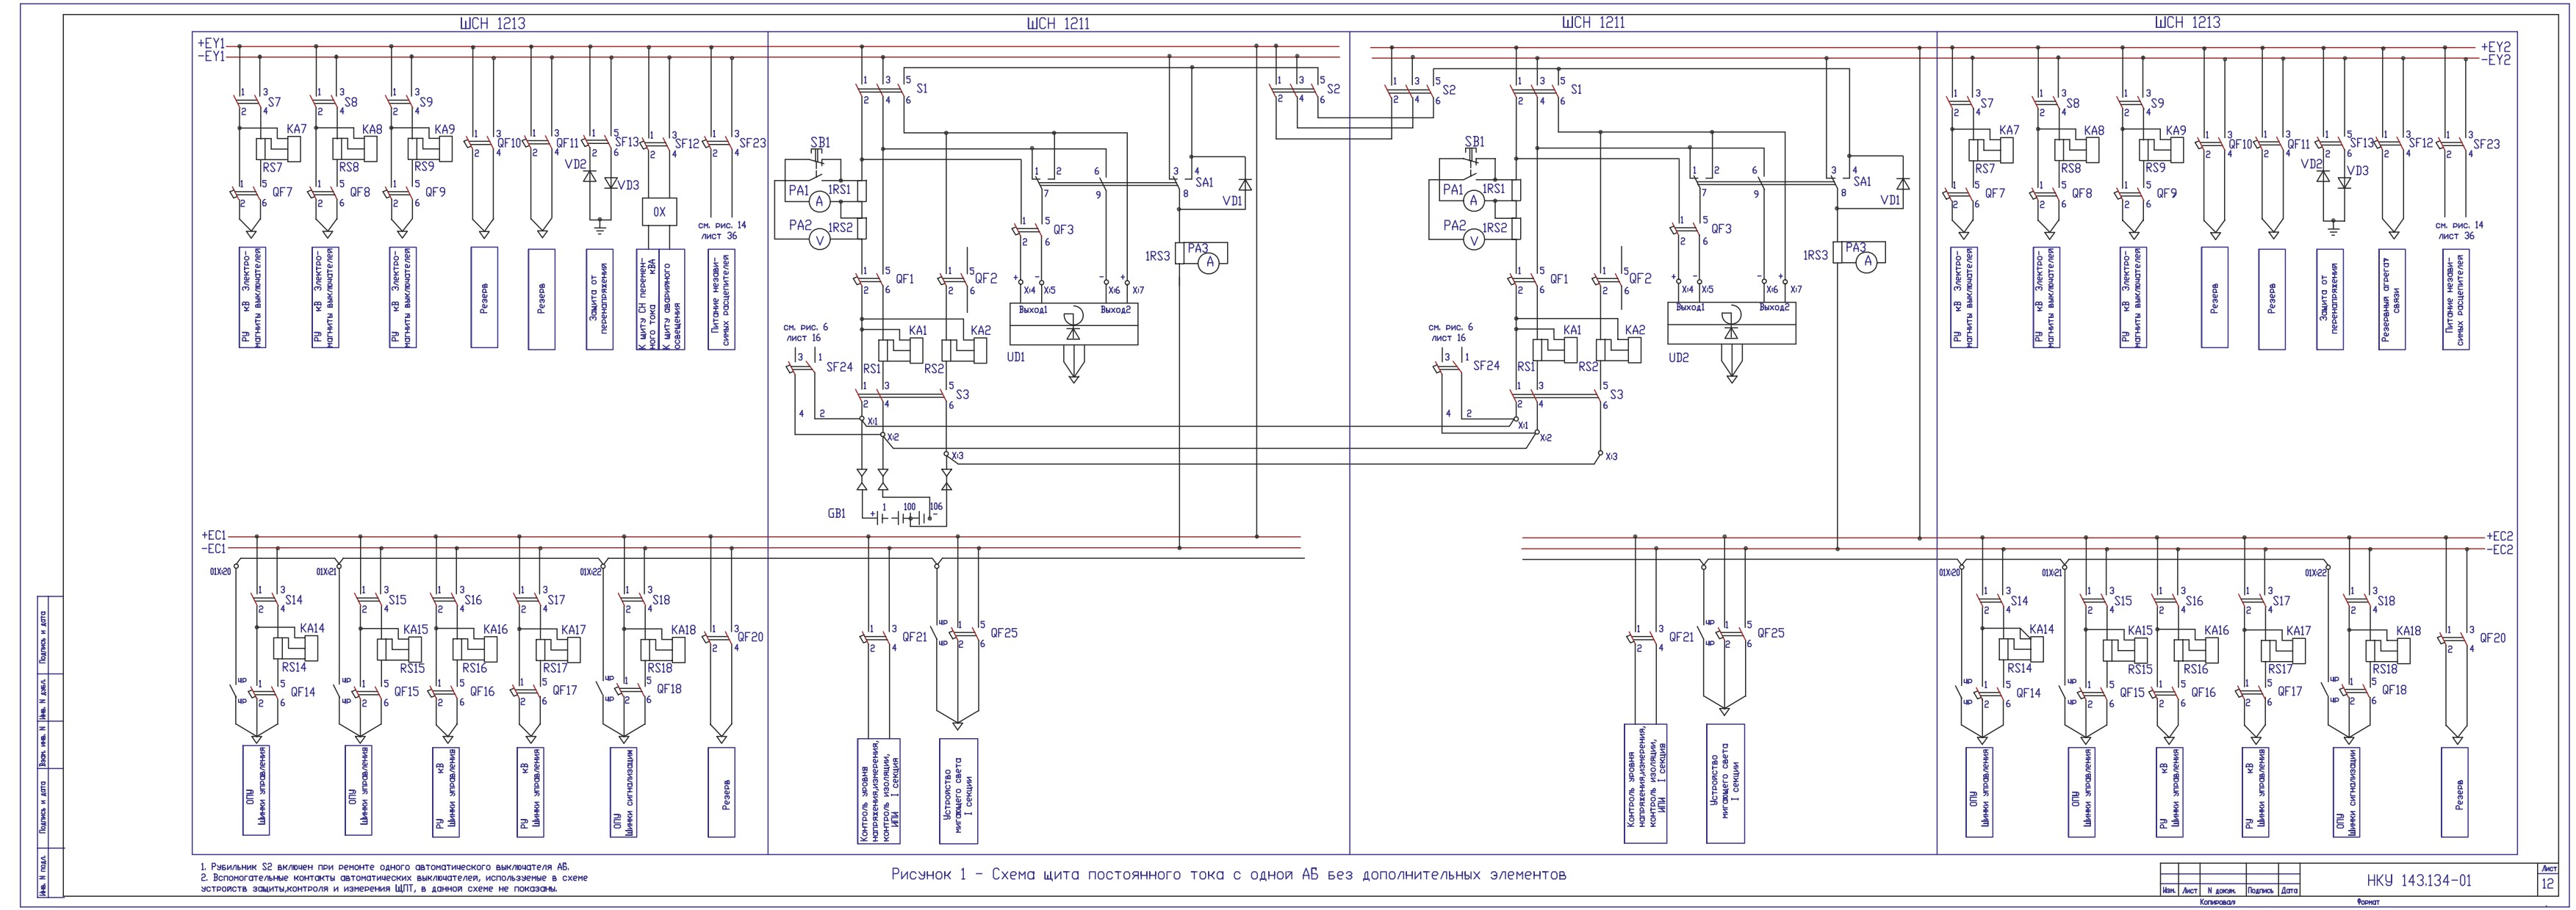
Task: Click the QF18 breaker label under +EC2 bus
Action: (2394, 689)
